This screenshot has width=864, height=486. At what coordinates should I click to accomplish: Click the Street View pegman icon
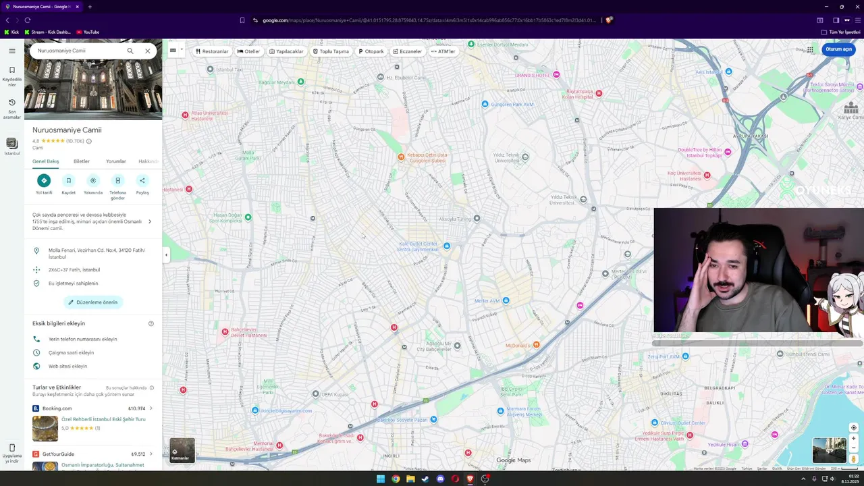(853, 458)
